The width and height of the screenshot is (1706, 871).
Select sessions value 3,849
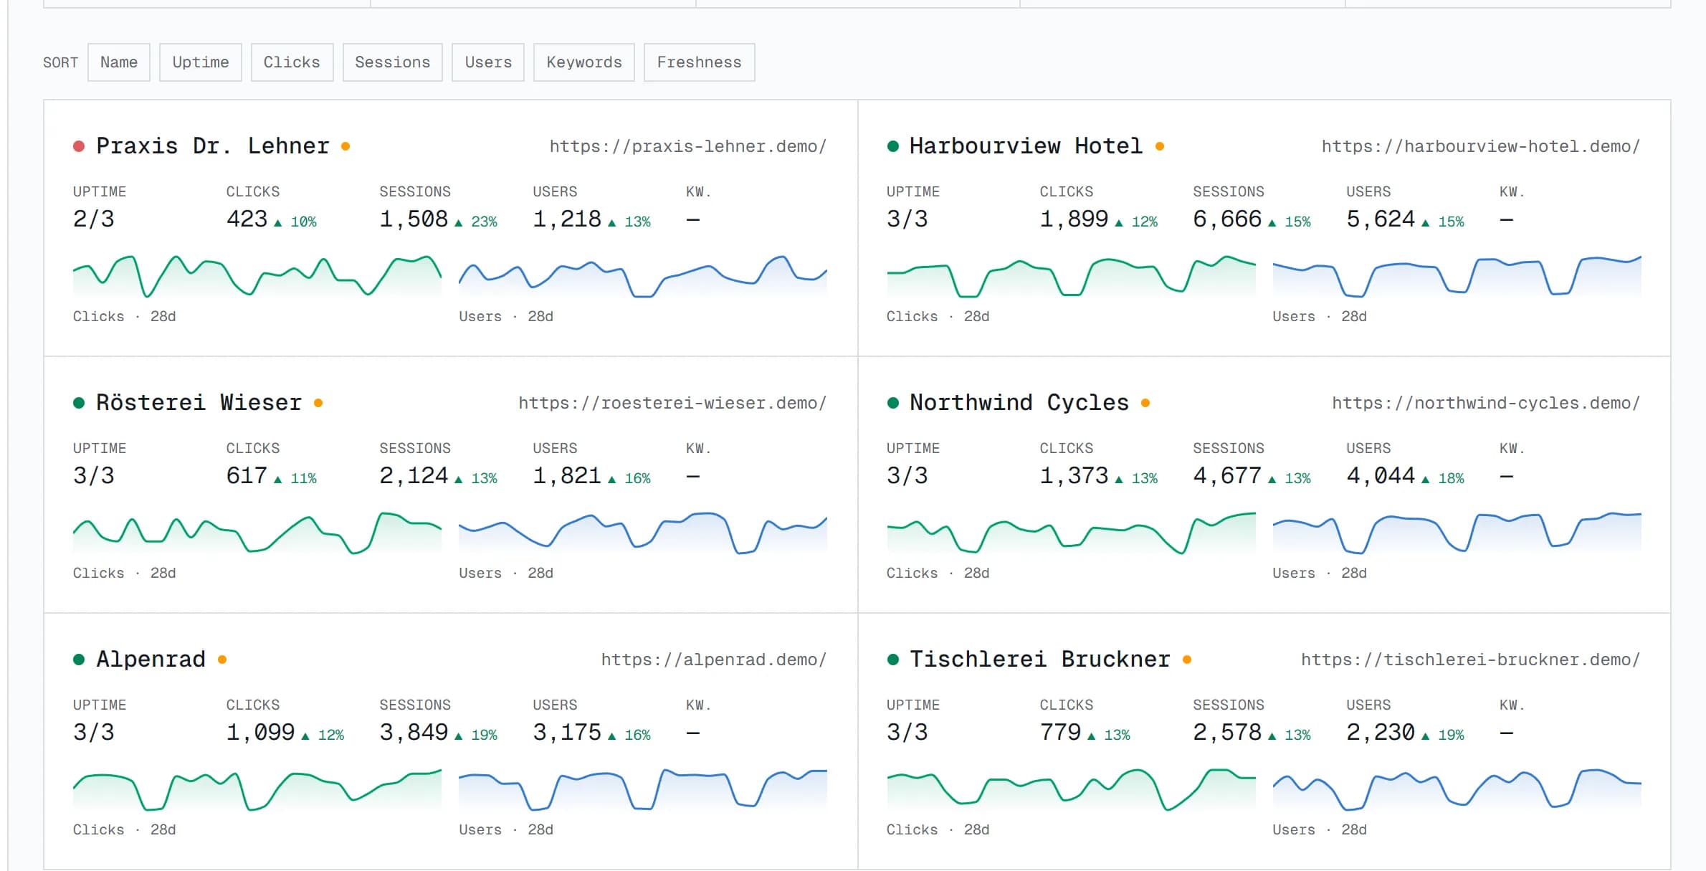click(x=414, y=733)
